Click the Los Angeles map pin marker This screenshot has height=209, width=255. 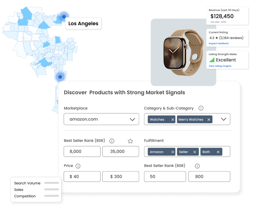[63, 16]
